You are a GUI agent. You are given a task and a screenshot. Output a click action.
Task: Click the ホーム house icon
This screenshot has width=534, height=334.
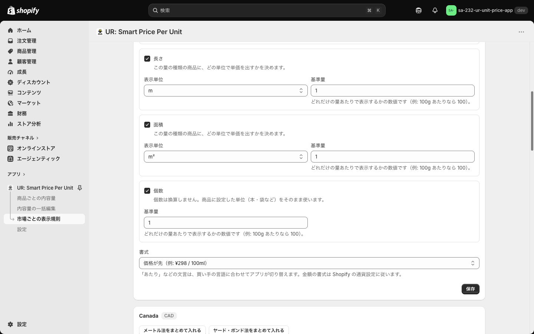(10, 30)
